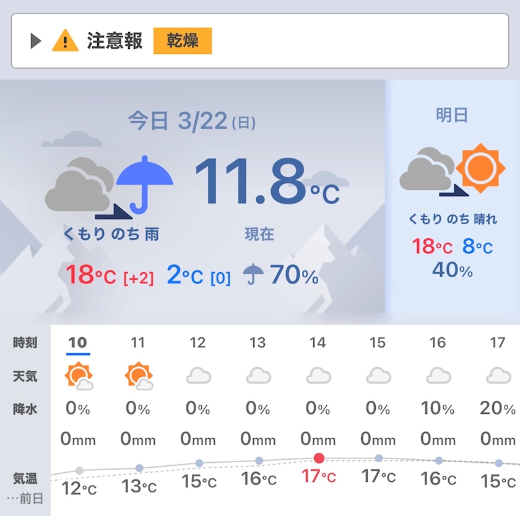520x516 pixels.
Task: Click the 12°C point on temperature graph
Action: (79, 471)
